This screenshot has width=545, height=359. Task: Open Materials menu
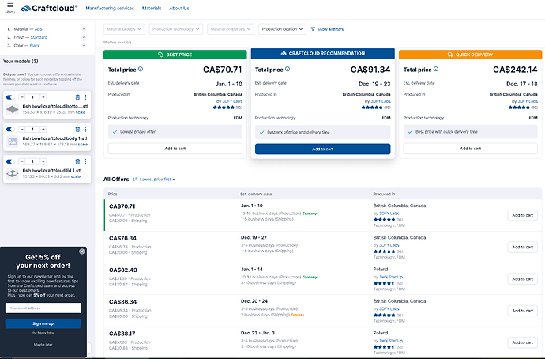click(152, 9)
